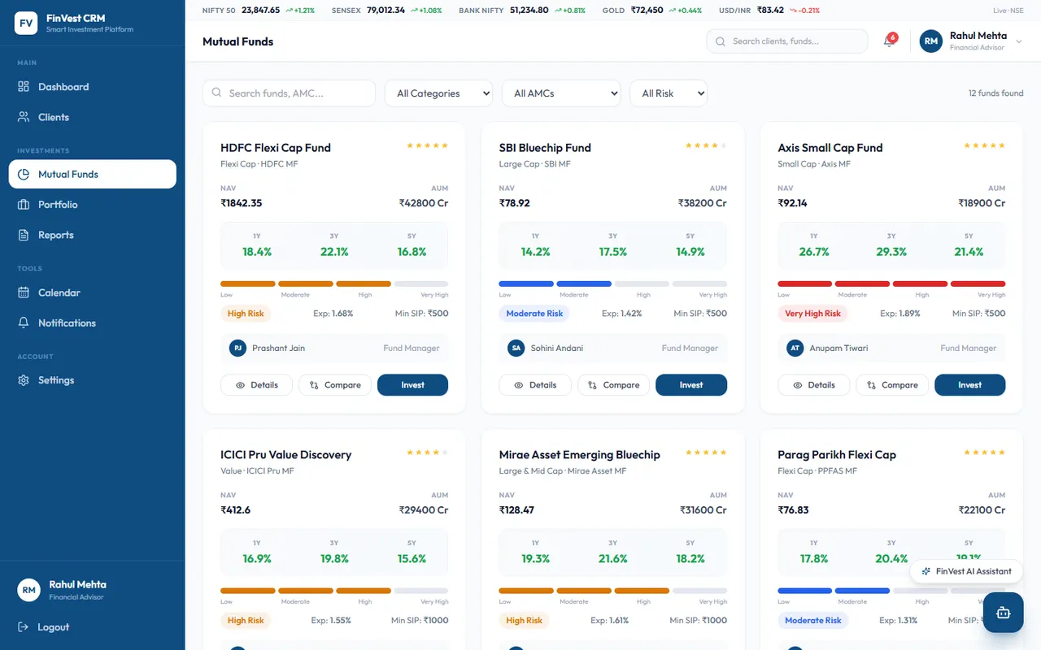
Task: Invest in HDFC Flexi Cap Fund
Action: [412, 385]
